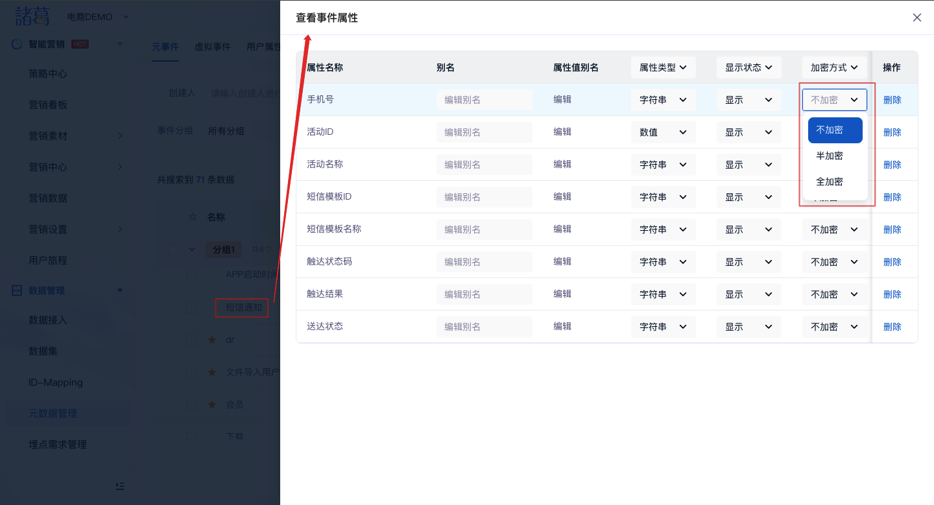Click the 诸葛 logo icon
Viewport: 934px width, 505px height.
pyautogui.click(x=32, y=16)
